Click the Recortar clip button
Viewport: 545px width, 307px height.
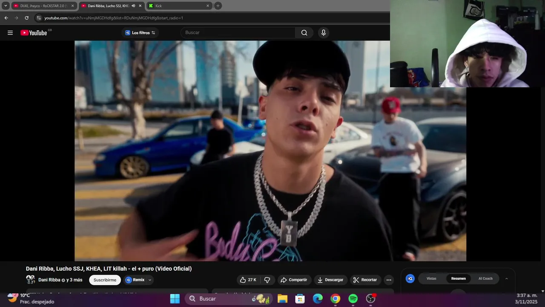(x=365, y=280)
